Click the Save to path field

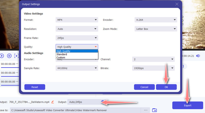pos(77,110)
